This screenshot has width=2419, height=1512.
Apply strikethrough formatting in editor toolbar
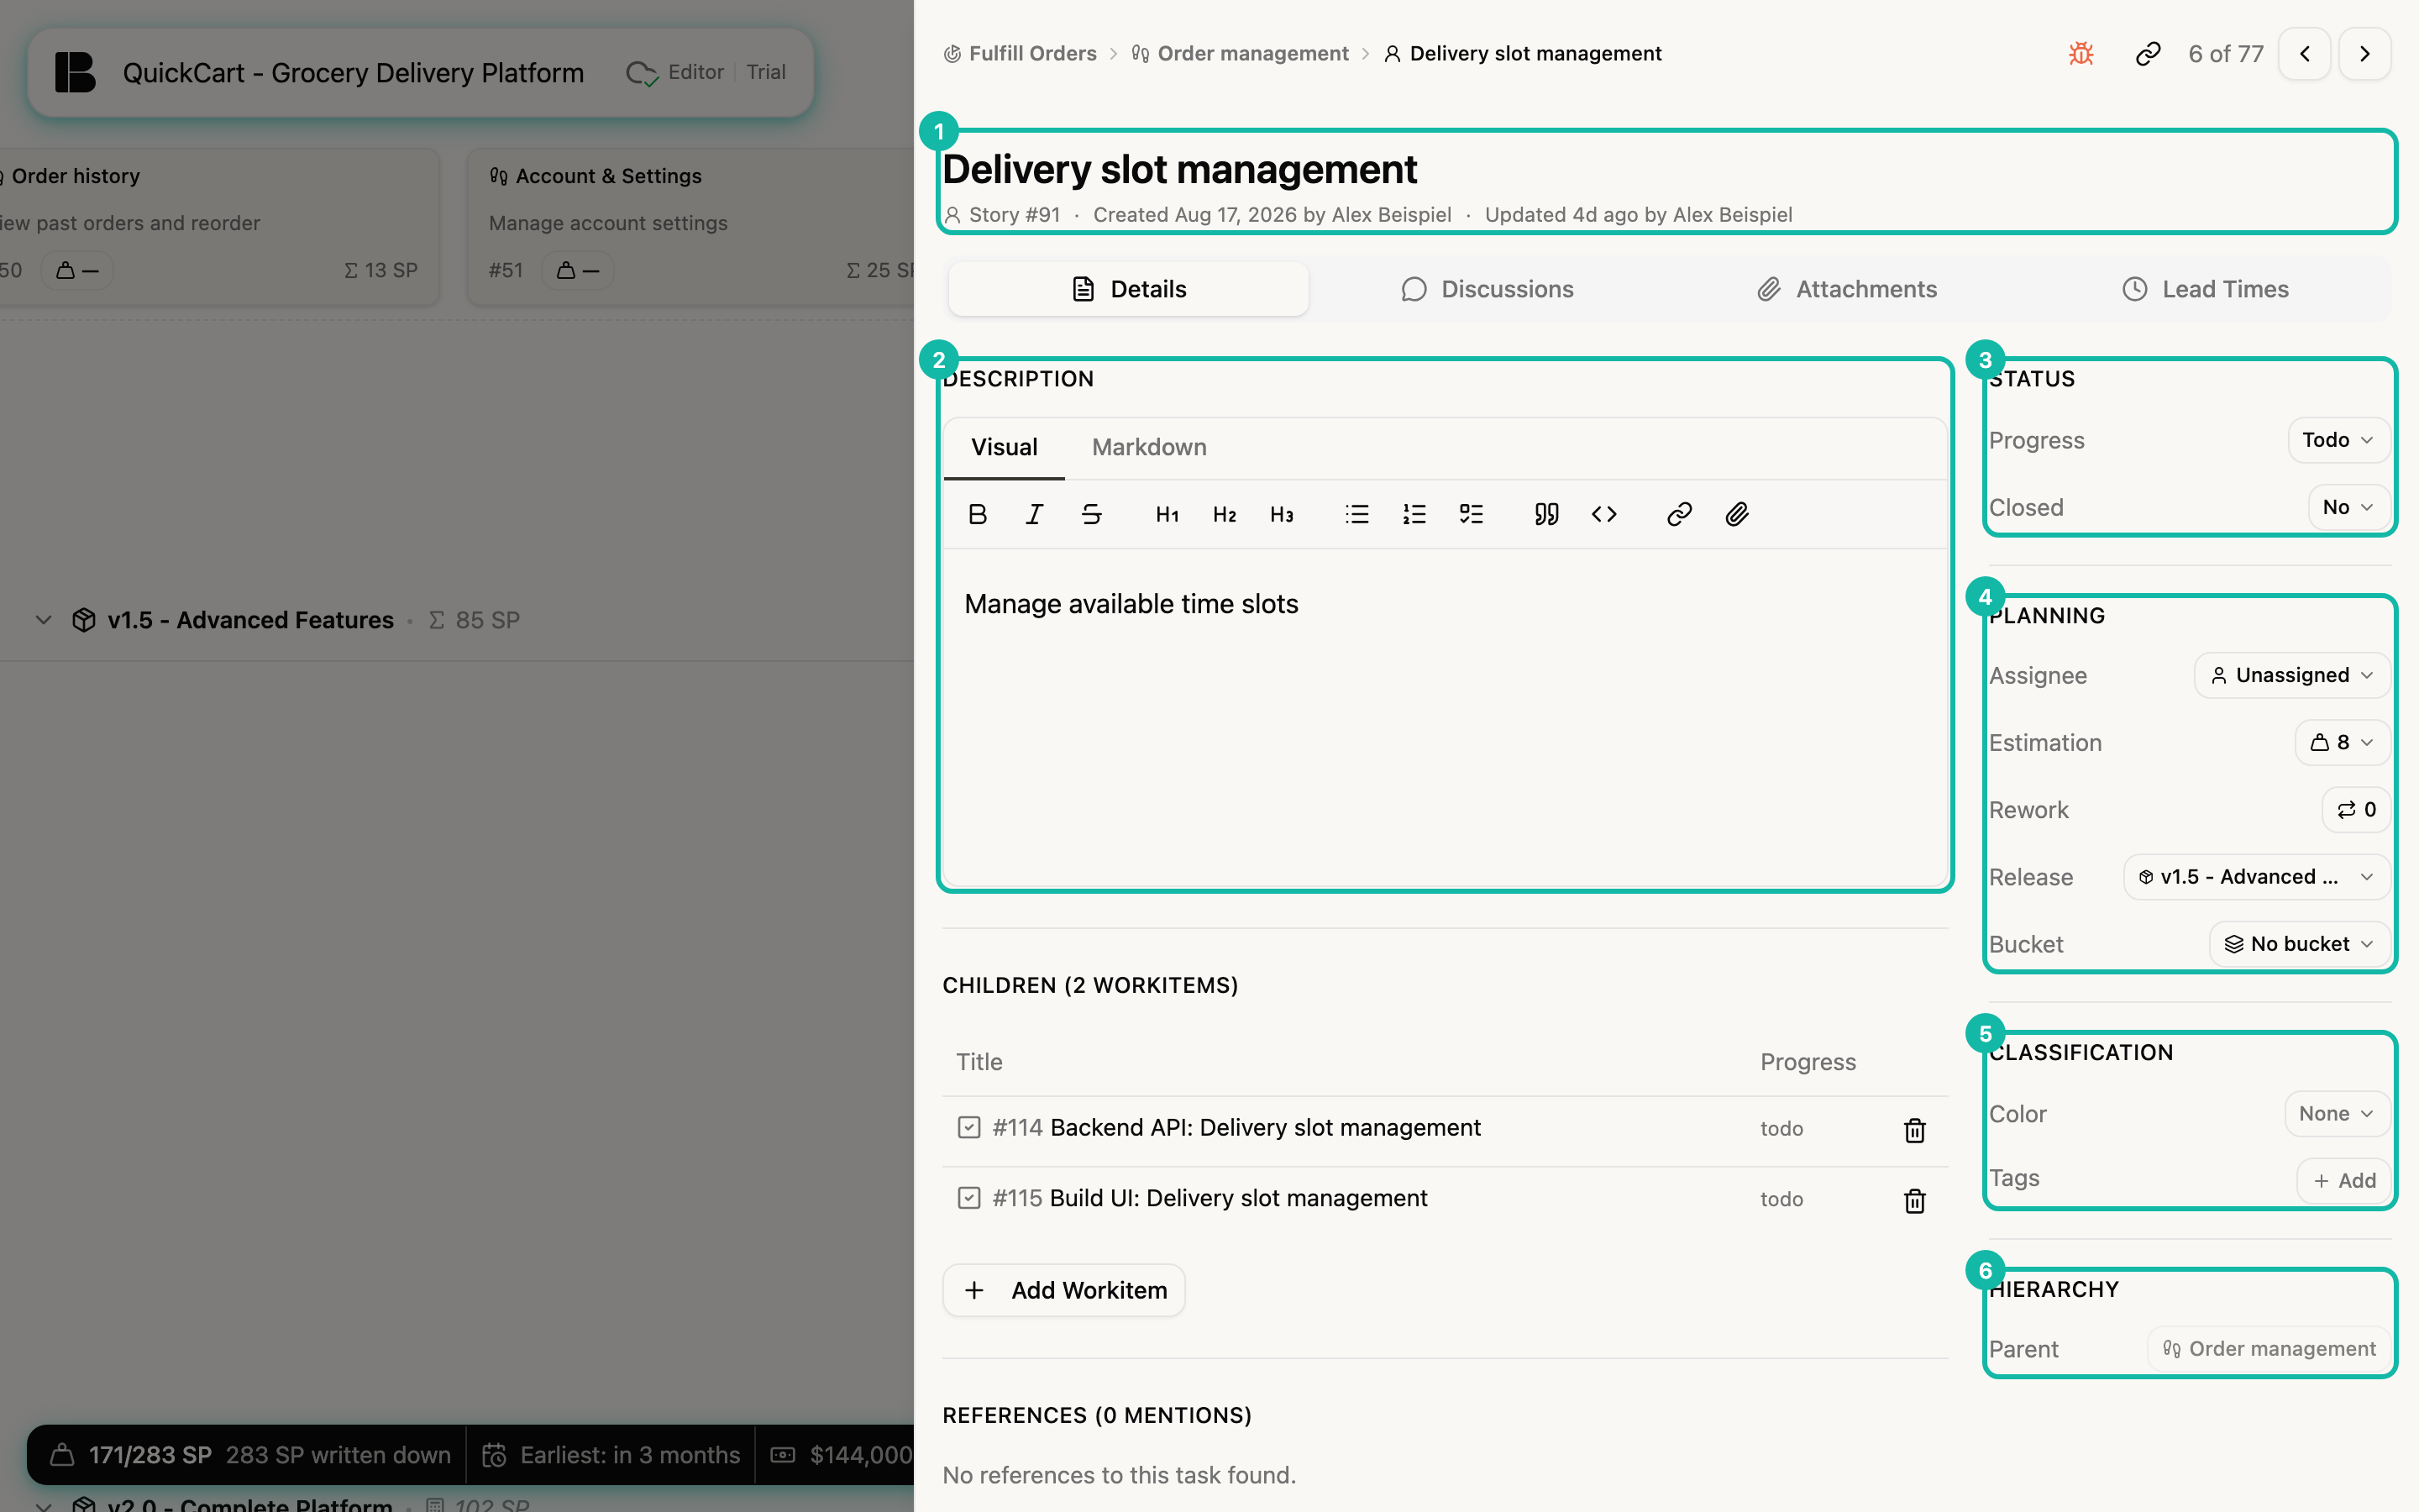1092,514
